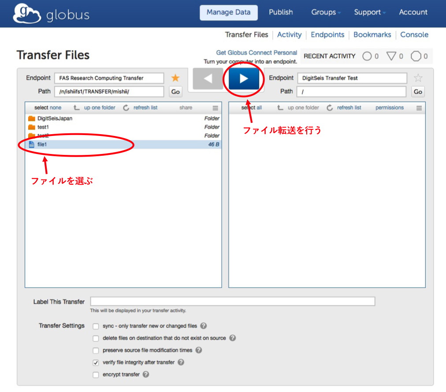Click Go button for right path

[x=418, y=92]
